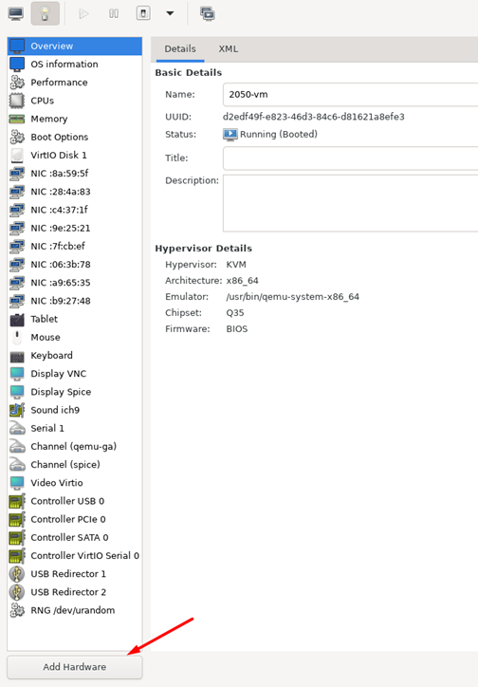Select Sound ich9 device icon
This screenshot has height=687, width=478.
[x=17, y=410]
